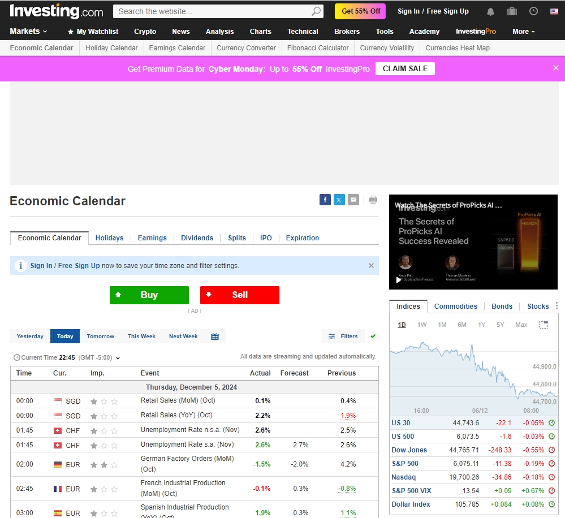
Task: Click the Get 55% Off button
Action: point(360,11)
